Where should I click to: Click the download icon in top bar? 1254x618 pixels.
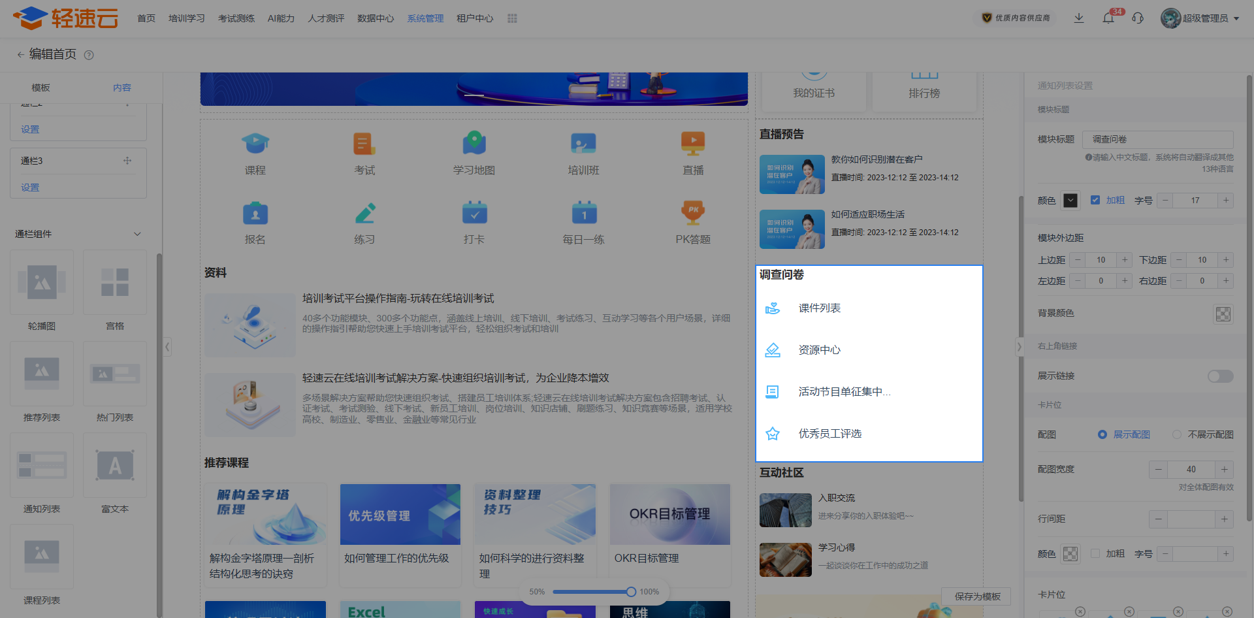[1079, 18]
